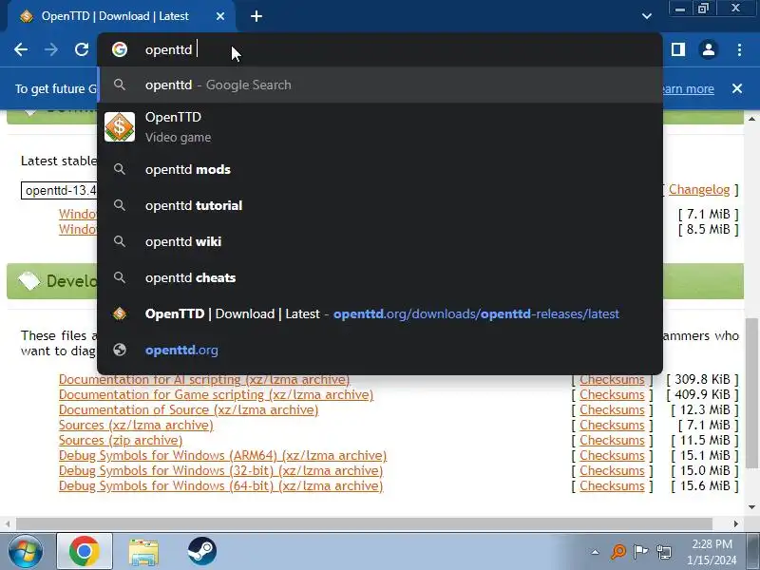Screen dimensions: 760x570
Task: Open the openttd-13.4 version dropdown
Action: (x=59, y=191)
